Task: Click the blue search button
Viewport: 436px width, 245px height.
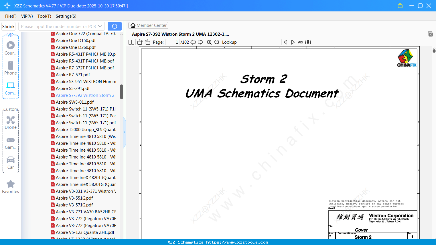Action: point(115,26)
